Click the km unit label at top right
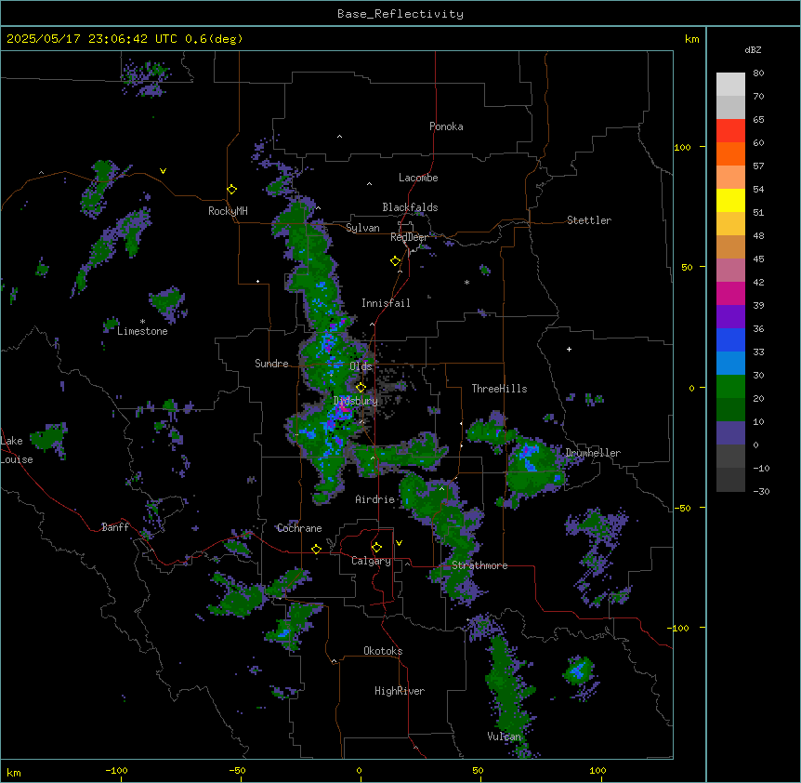The height and width of the screenshot is (783, 801). [692, 39]
